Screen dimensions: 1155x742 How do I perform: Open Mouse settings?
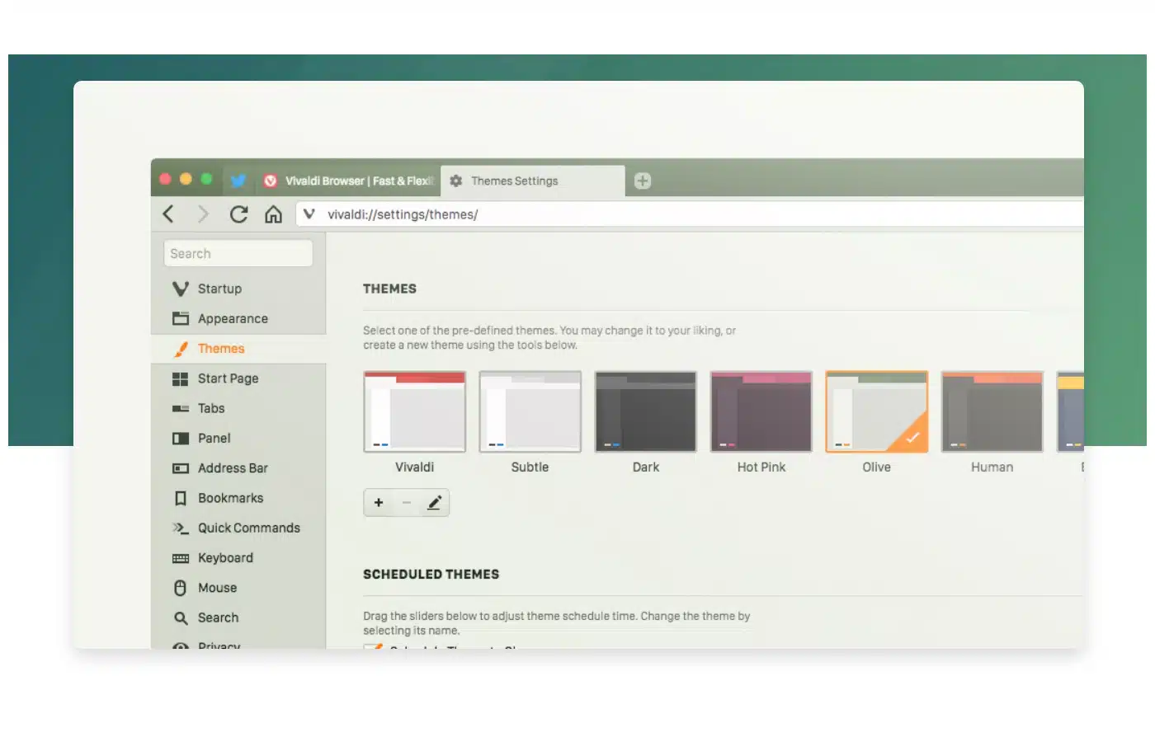238,588
